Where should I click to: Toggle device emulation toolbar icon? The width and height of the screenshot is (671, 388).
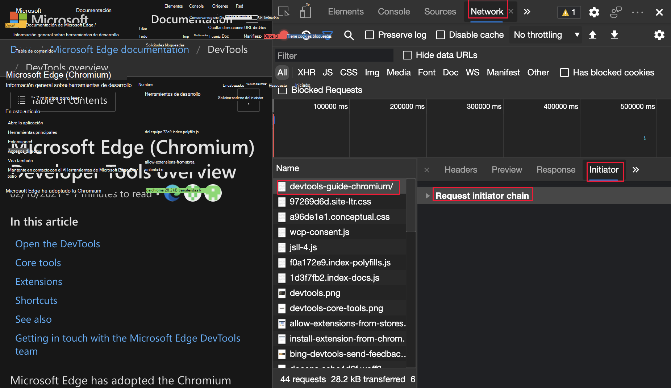coord(305,12)
